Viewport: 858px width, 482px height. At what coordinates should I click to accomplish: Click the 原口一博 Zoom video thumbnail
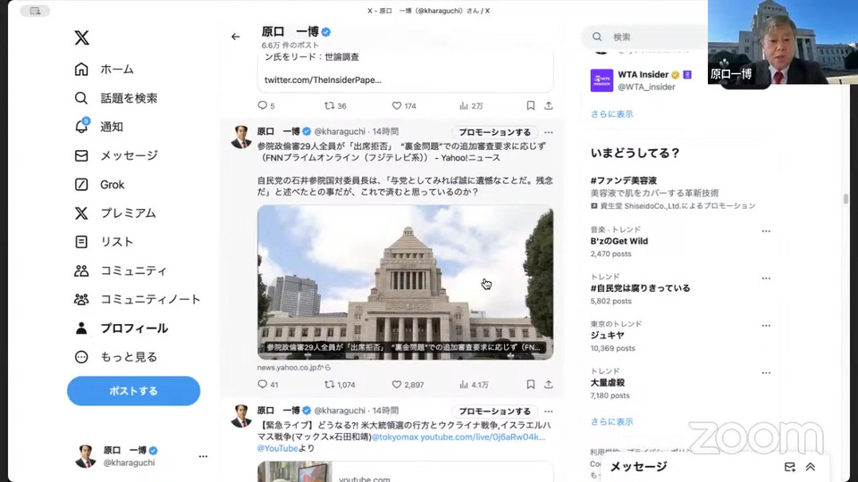pos(783,42)
